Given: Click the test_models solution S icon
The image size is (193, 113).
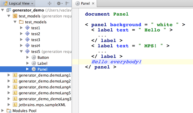Looking at the screenshot, I should 15,16.
